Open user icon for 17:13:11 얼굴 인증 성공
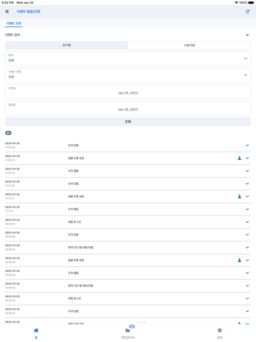The image size is (256, 342). (240, 196)
